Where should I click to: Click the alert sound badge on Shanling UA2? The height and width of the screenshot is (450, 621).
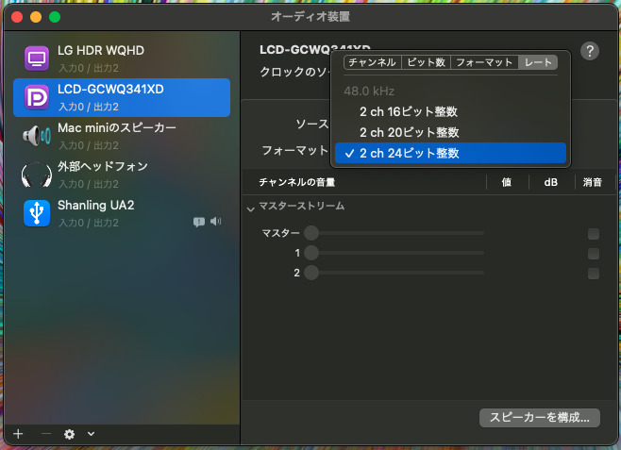pyautogui.click(x=199, y=222)
